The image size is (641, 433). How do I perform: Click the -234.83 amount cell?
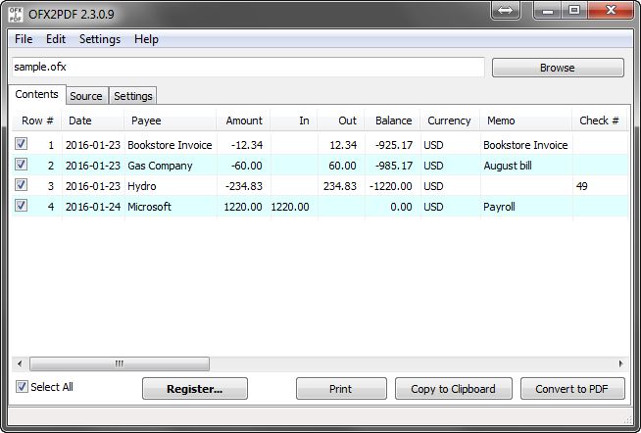tap(244, 186)
